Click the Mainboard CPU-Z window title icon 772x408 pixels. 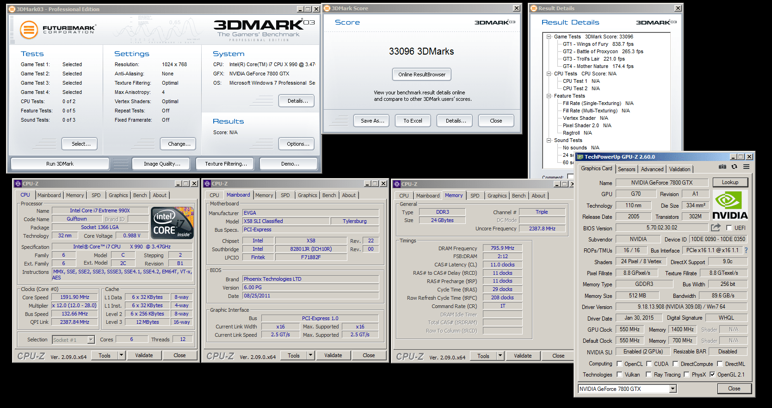point(207,184)
